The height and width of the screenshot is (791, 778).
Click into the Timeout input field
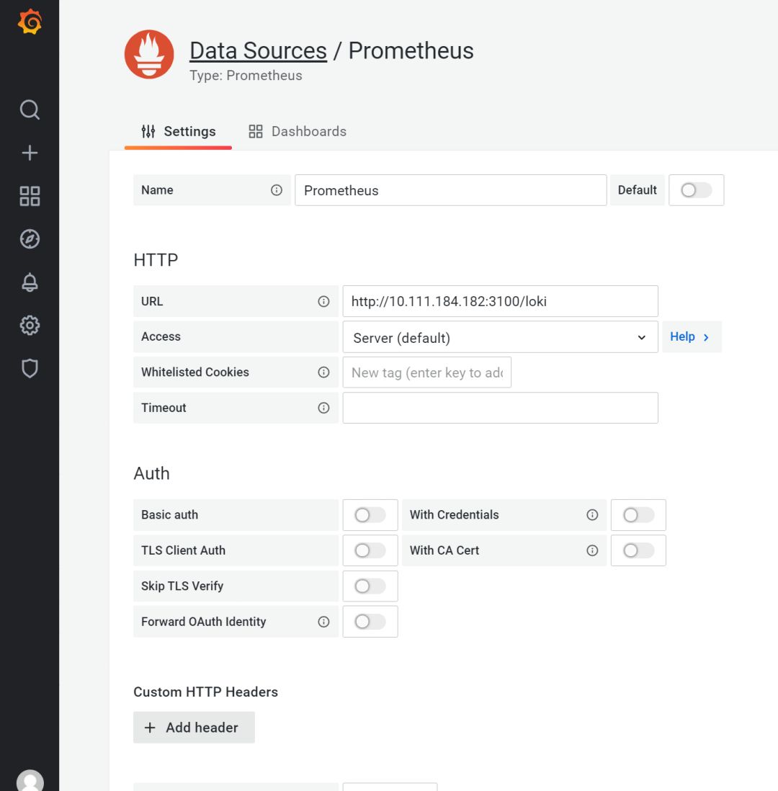pyautogui.click(x=500, y=408)
